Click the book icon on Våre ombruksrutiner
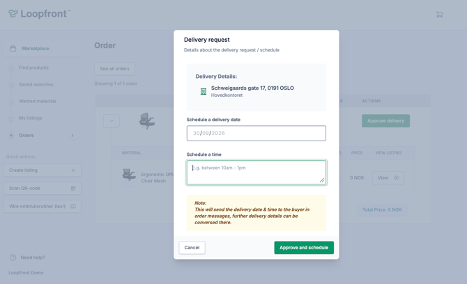 (73, 206)
